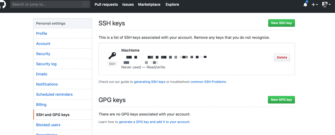Go to Issues in top navigation
This screenshot has width=335, height=135.
tap(128, 4)
